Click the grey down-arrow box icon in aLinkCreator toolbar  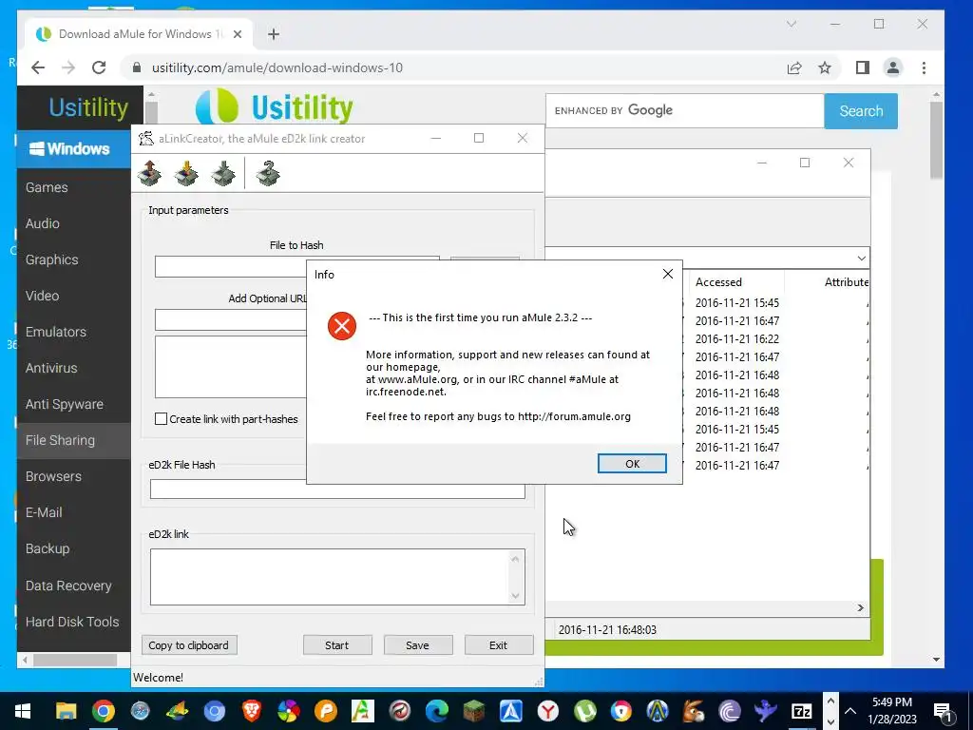223,173
